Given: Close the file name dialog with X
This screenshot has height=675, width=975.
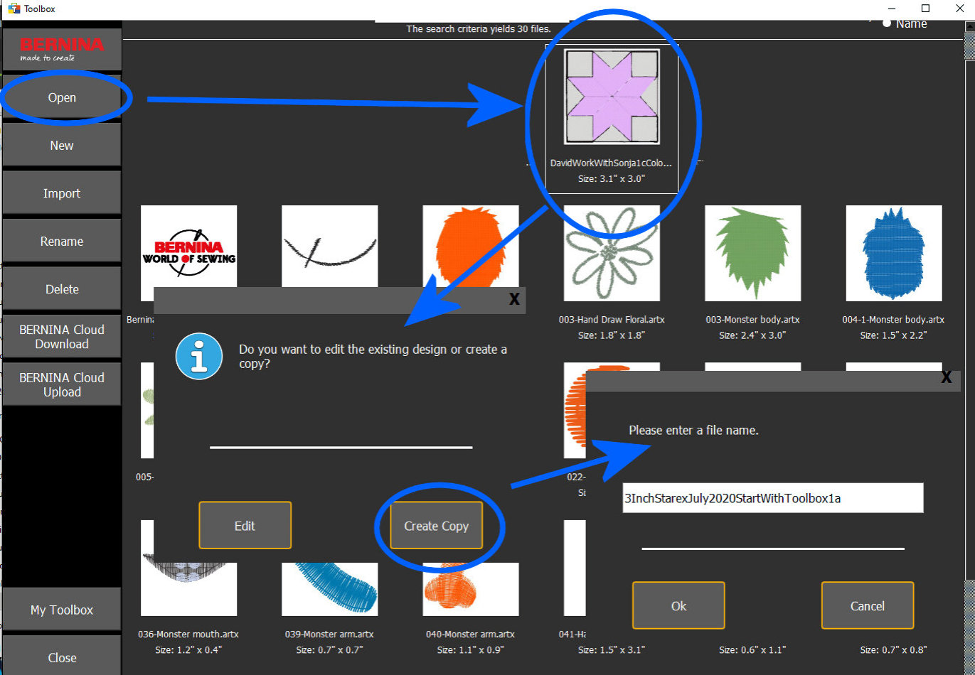Looking at the screenshot, I should [947, 377].
